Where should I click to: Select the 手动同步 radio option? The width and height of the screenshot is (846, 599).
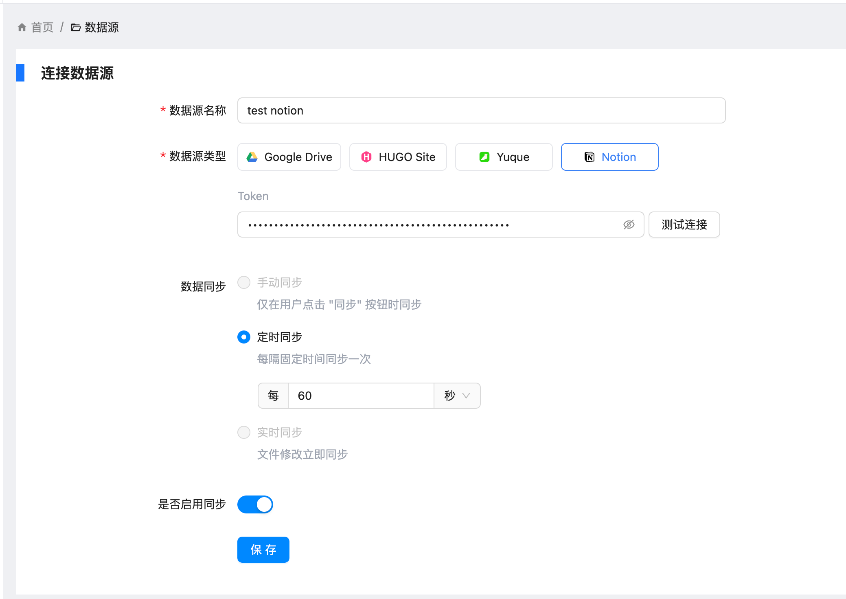pyautogui.click(x=244, y=282)
